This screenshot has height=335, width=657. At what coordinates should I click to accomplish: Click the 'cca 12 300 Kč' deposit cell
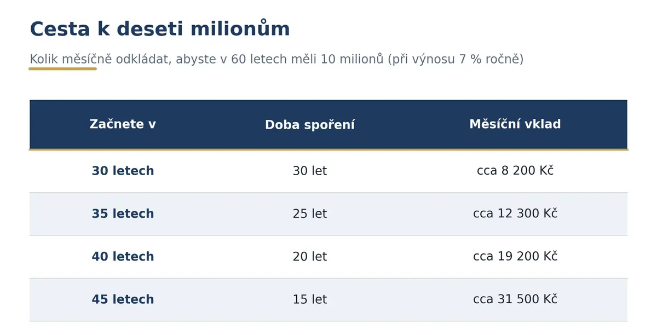coord(515,213)
